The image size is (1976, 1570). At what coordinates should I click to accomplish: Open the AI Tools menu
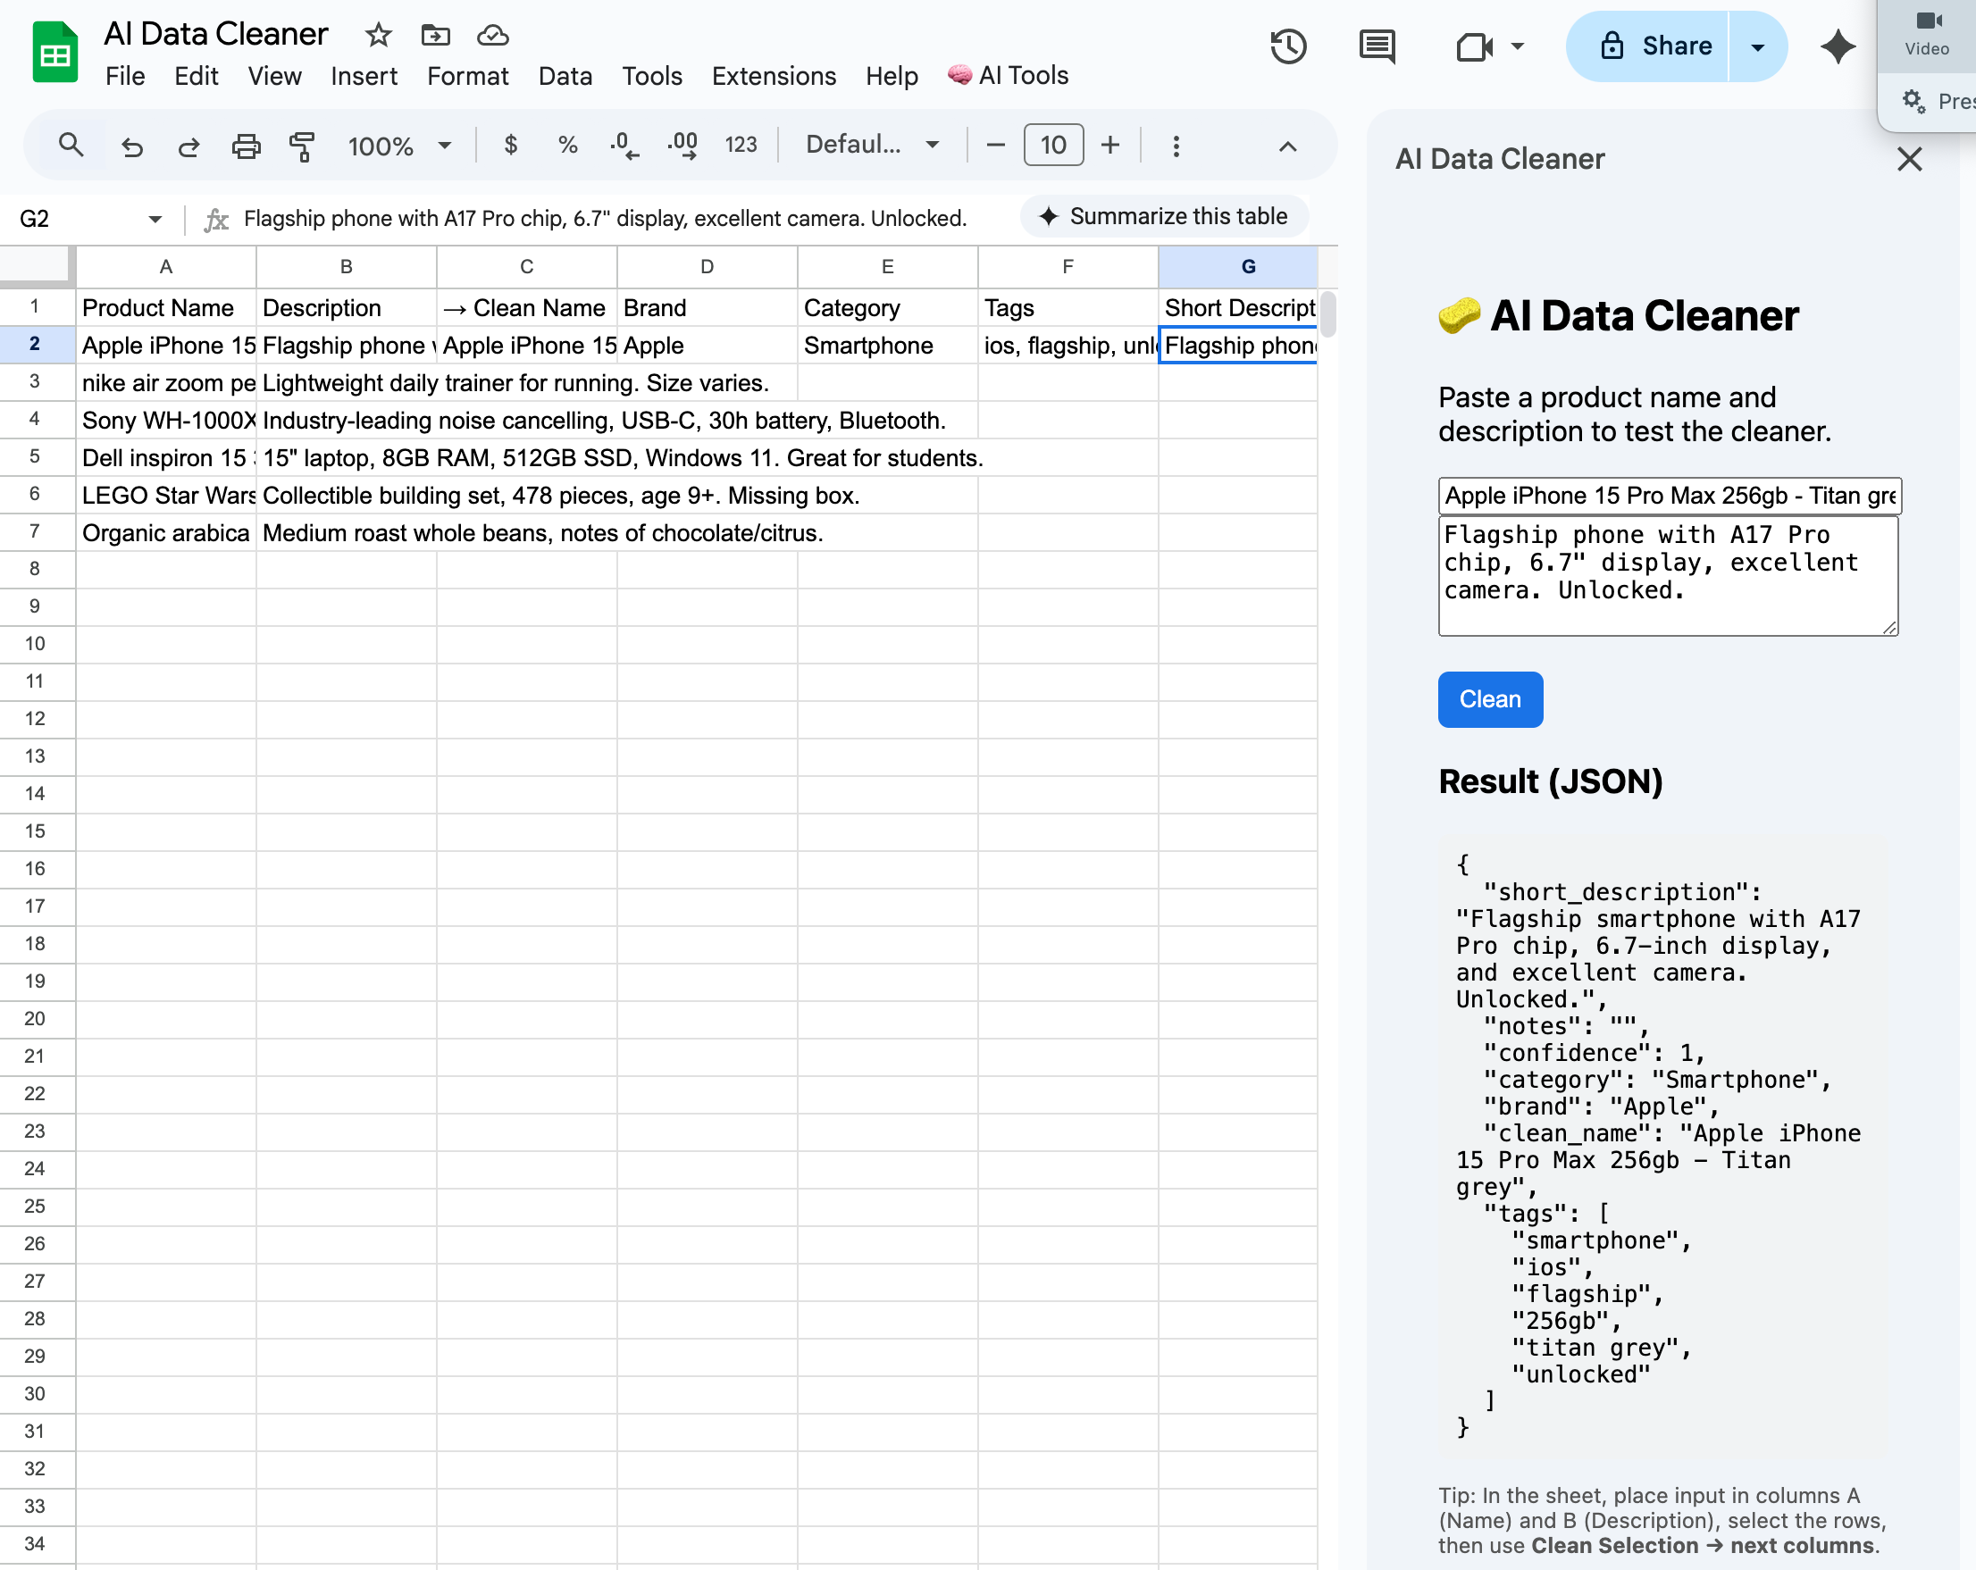(x=1008, y=76)
